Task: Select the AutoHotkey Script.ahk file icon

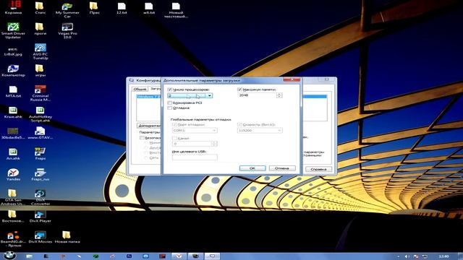Action: pyautogui.click(x=41, y=114)
